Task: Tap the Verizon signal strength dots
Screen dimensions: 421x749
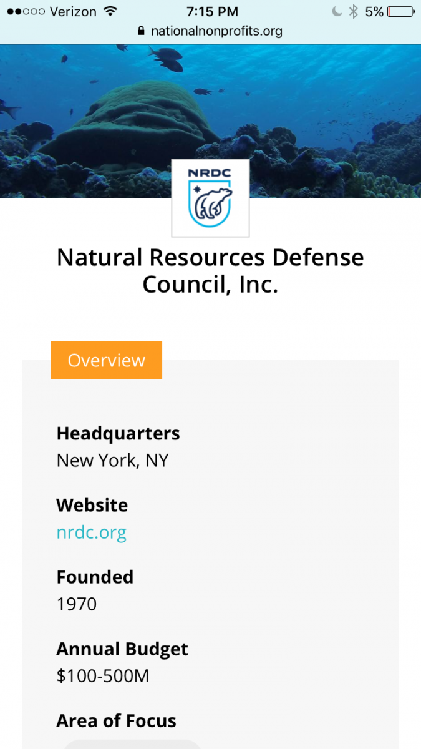Action: pyautogui.click(x=26, y=12)
